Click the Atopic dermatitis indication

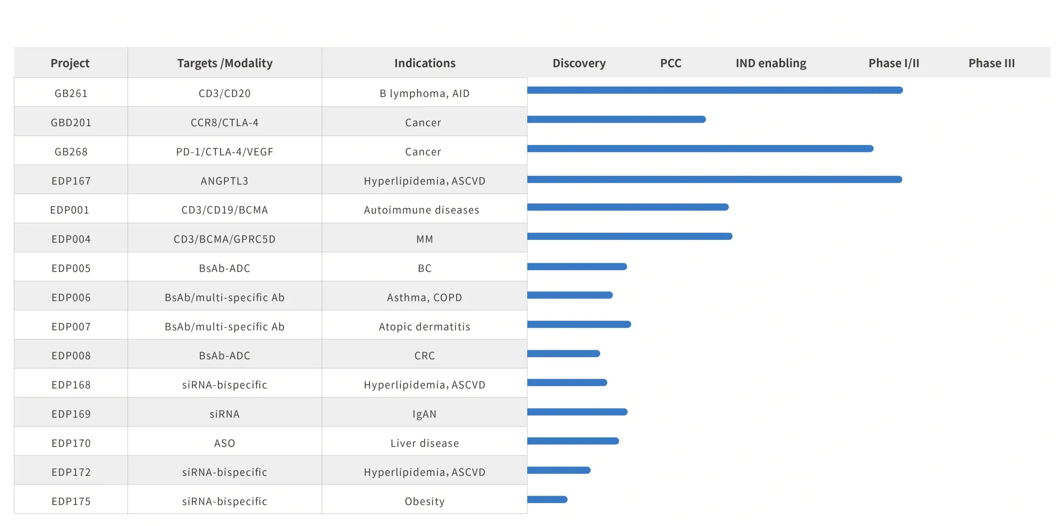click(424, 326)
